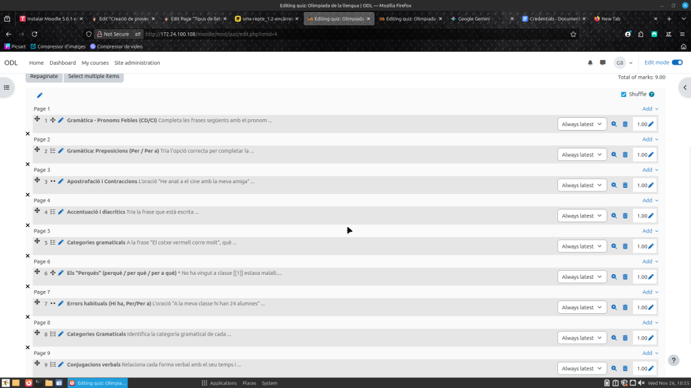Open Always latest dropdown for question 6

click(x=582, y=277)
